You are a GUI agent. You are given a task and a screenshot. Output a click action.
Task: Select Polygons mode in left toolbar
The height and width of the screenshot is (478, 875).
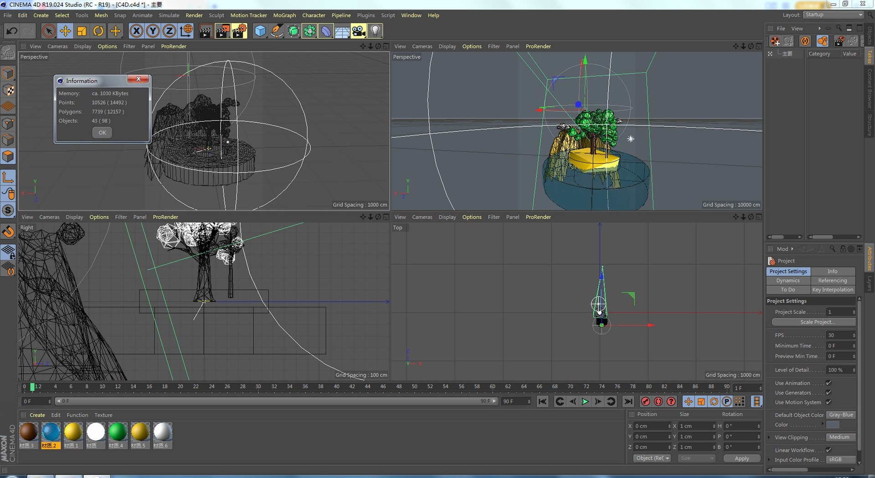(8, 157)
